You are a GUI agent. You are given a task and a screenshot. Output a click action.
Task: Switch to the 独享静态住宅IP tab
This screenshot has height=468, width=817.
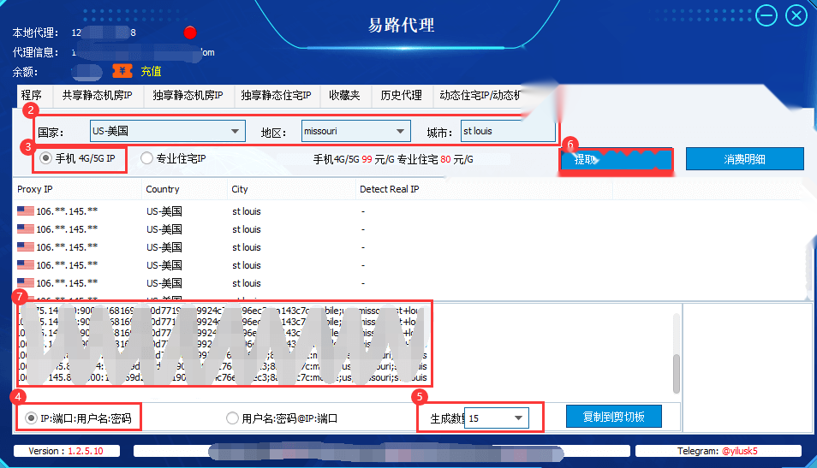click(x=276, y=95)
